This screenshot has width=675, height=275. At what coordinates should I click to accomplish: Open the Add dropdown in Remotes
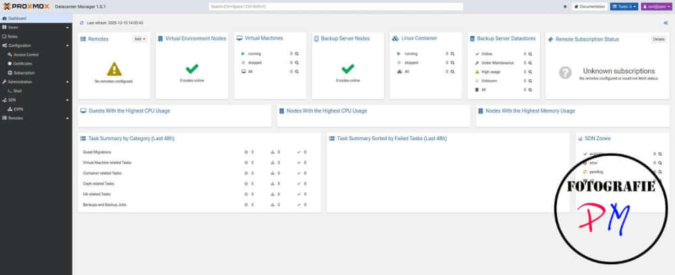tap(140, 39)
